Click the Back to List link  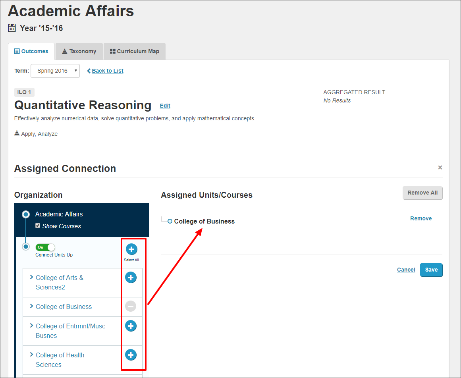click(x=108, y=71)
